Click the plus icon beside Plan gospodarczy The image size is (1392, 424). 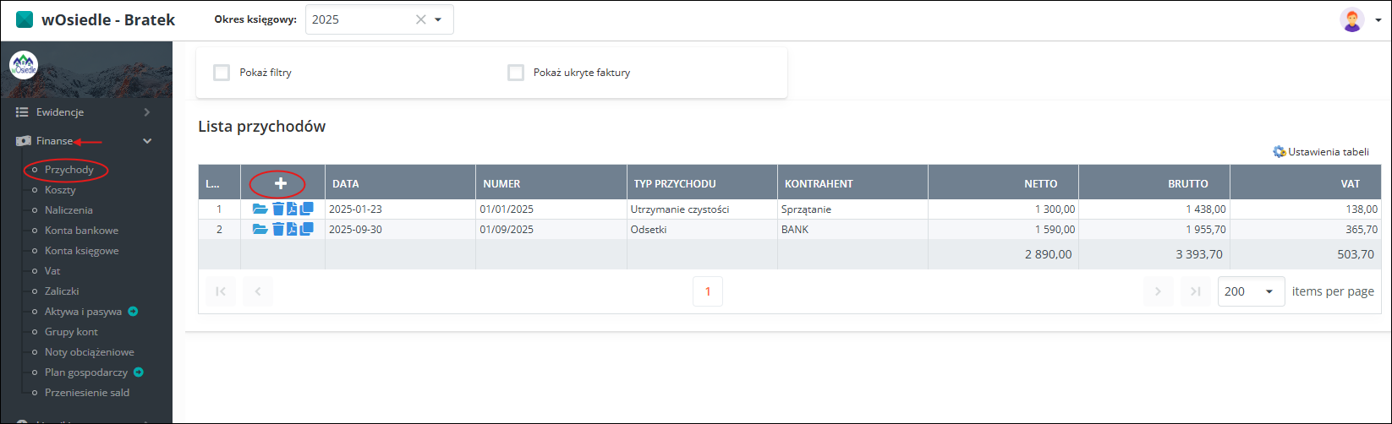pyautogui.click(x=139, y=372)
